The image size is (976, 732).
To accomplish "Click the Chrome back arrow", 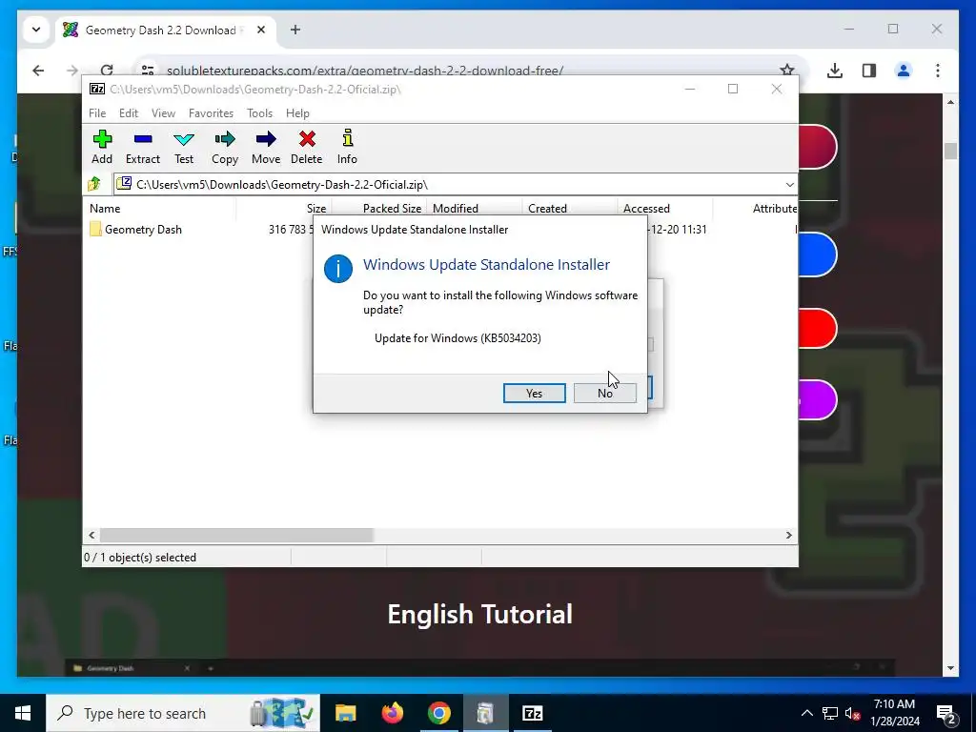I will point(38,71).
